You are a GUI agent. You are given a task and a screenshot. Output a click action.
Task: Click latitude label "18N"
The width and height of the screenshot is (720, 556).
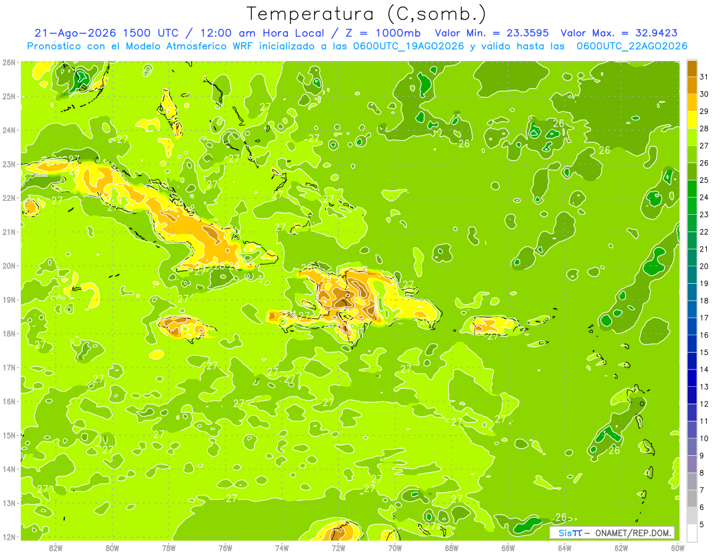pyautogui.click(x=9, y=333)
